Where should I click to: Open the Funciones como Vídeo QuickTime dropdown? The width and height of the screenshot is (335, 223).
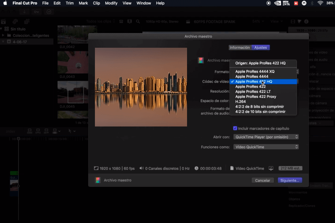266,147
